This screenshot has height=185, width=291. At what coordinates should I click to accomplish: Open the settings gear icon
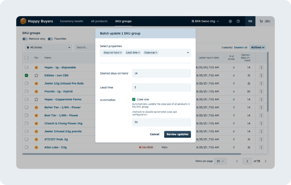point(230,21)
